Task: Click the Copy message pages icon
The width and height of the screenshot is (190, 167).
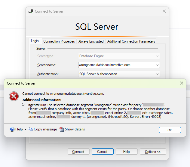Action: [30, 129]
